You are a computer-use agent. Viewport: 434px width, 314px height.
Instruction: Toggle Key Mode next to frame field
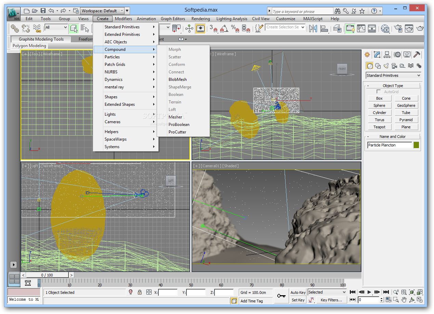coord(353,300)
